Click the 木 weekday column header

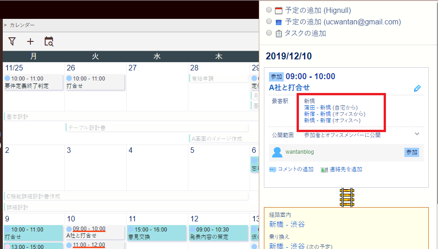tap(219, 57)
